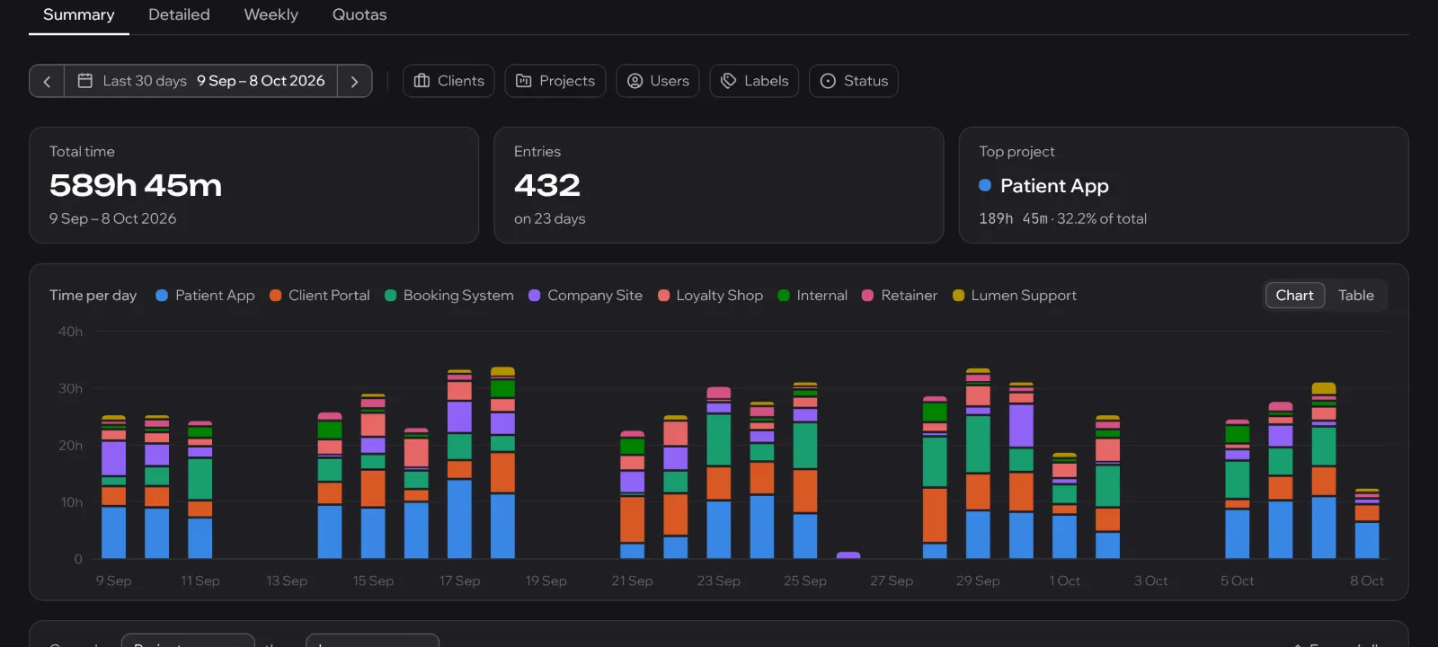Open the Last 30 days date range picker
This screenshot has width=1438, height=647.
click(x=200, y=81)
